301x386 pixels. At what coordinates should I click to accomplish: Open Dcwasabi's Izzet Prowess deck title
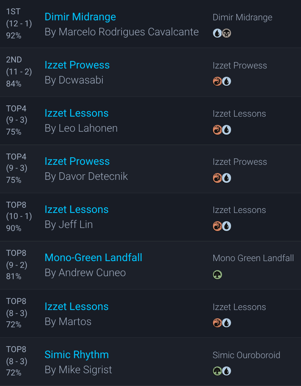(77, 65)
